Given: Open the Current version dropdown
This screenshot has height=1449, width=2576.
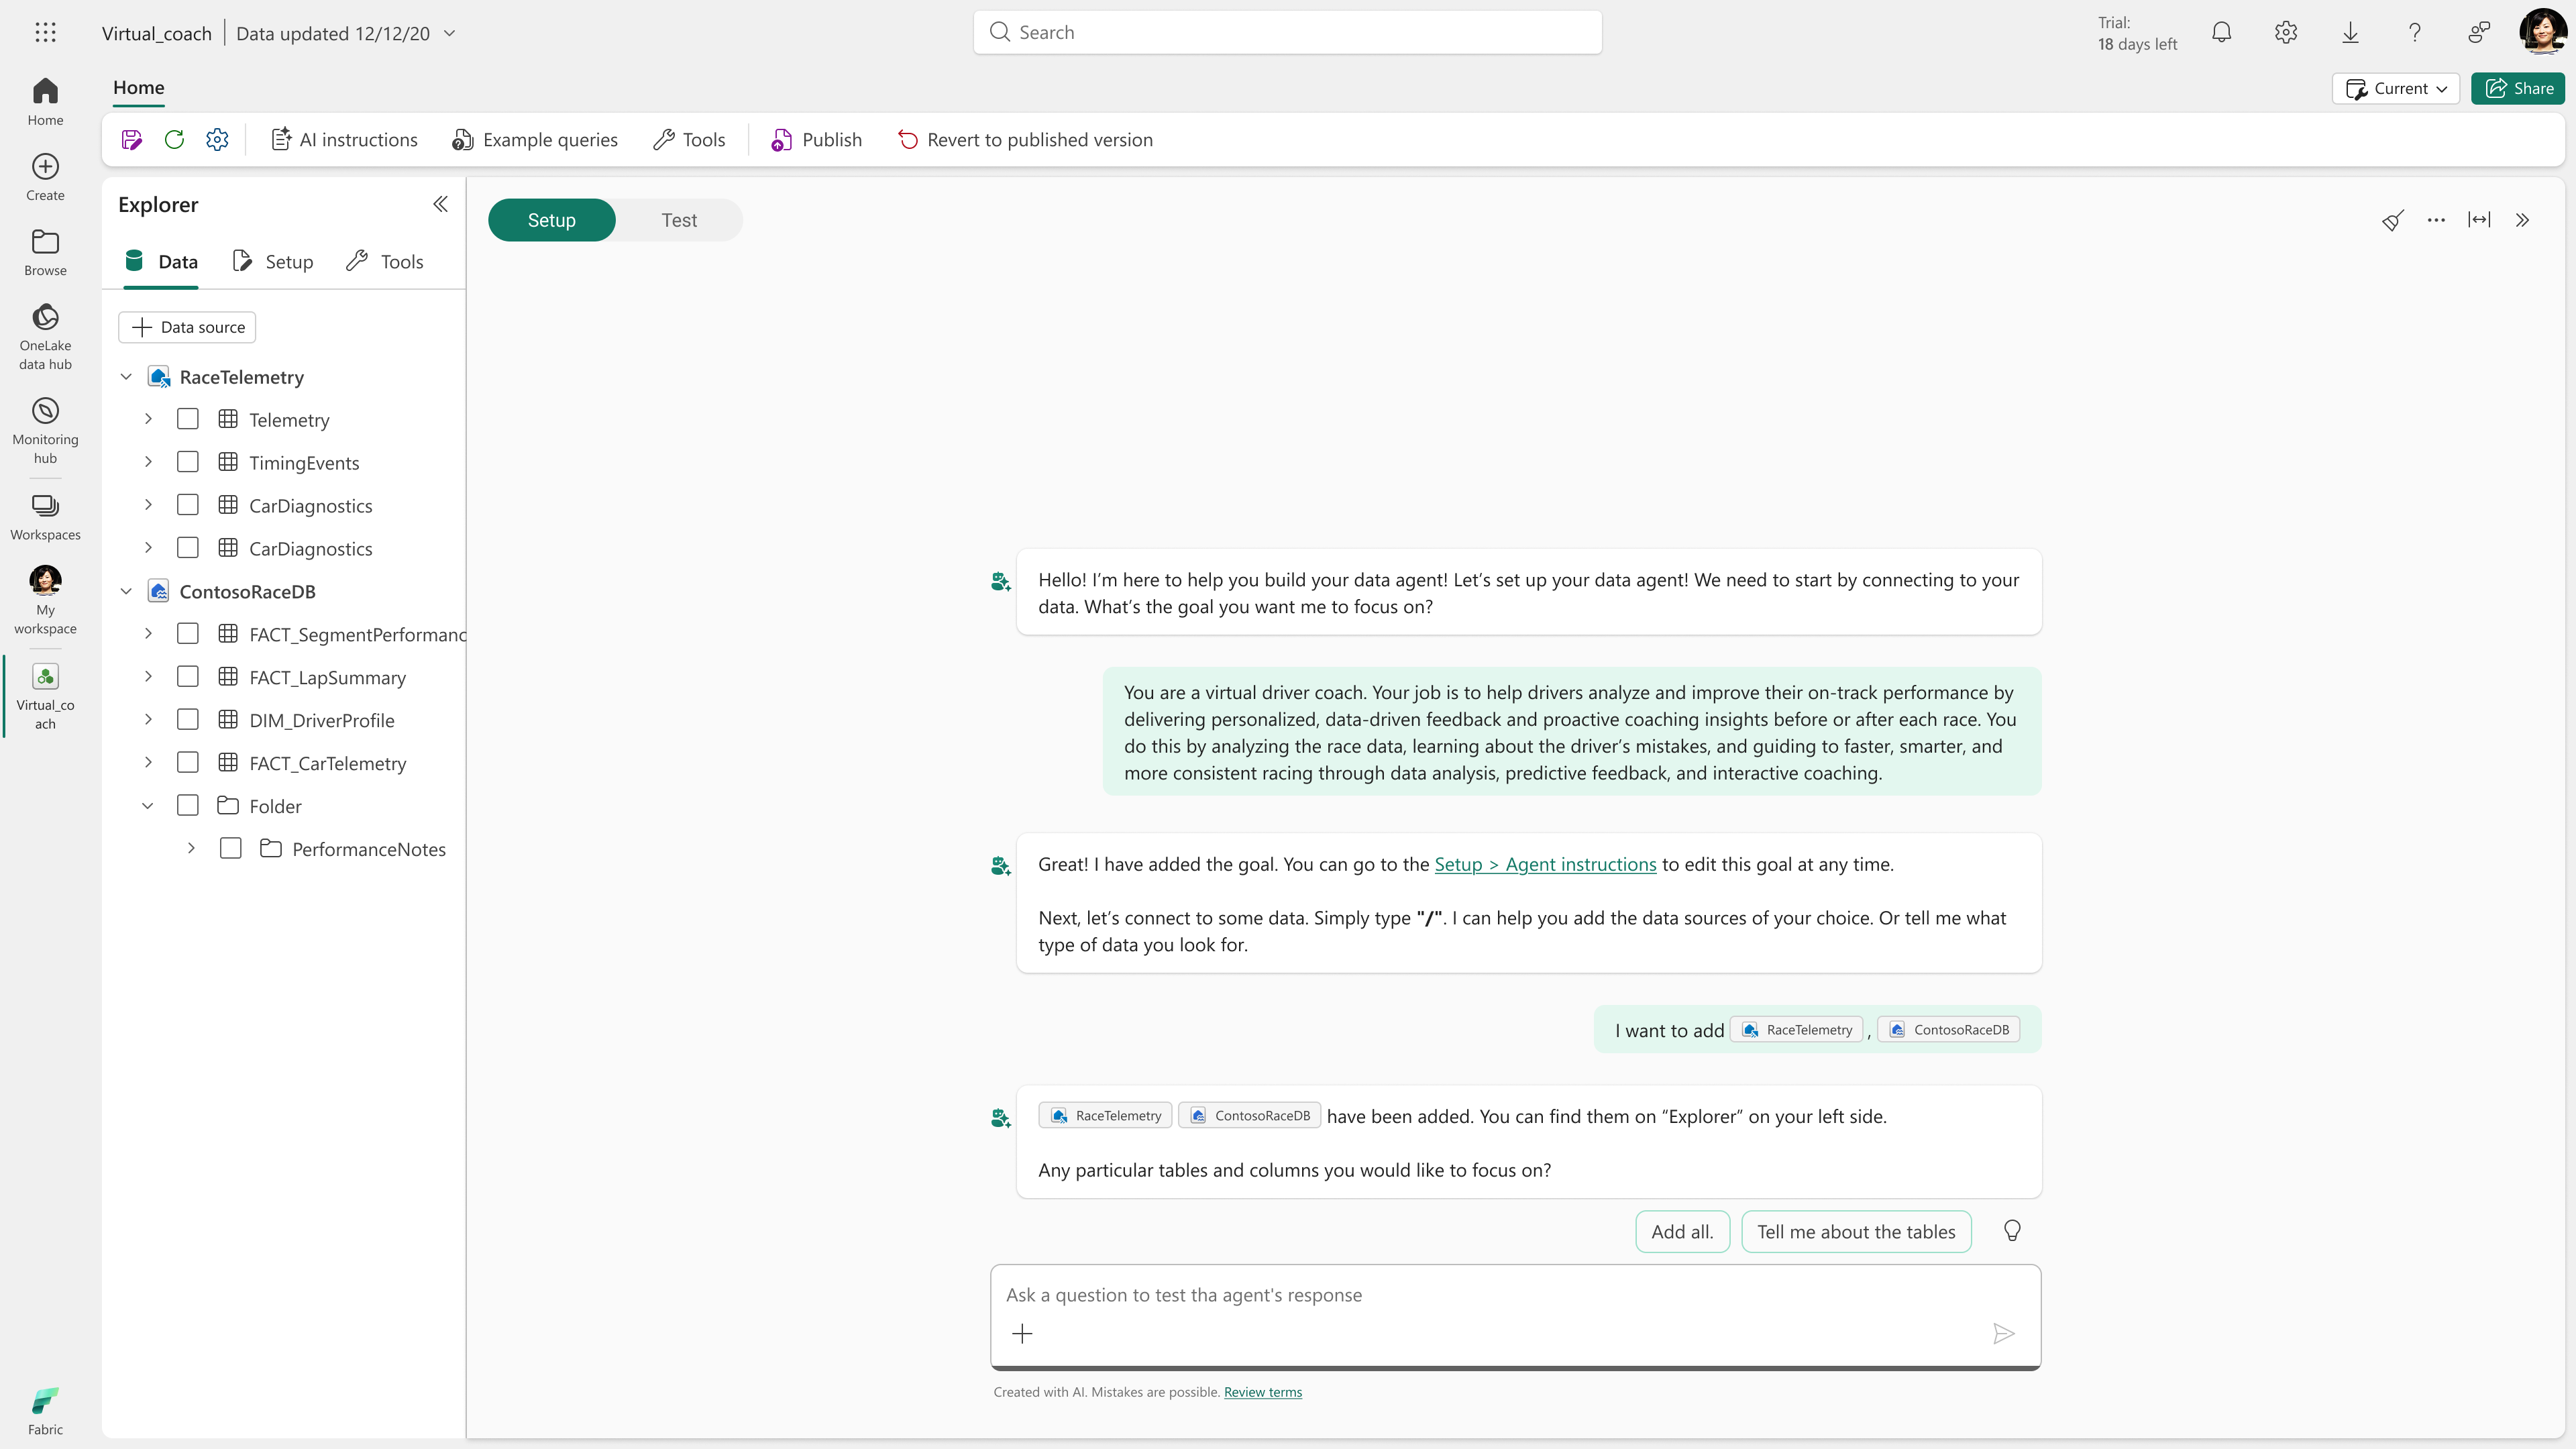Looking at the screenshot, I should [2395, 88].
